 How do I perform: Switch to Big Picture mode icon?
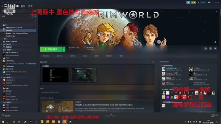(x=209, y=2)
